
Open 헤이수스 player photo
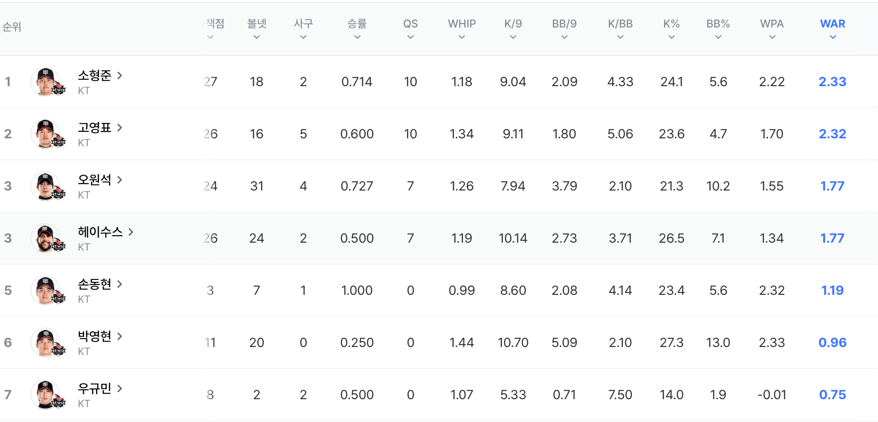(45, 238)
